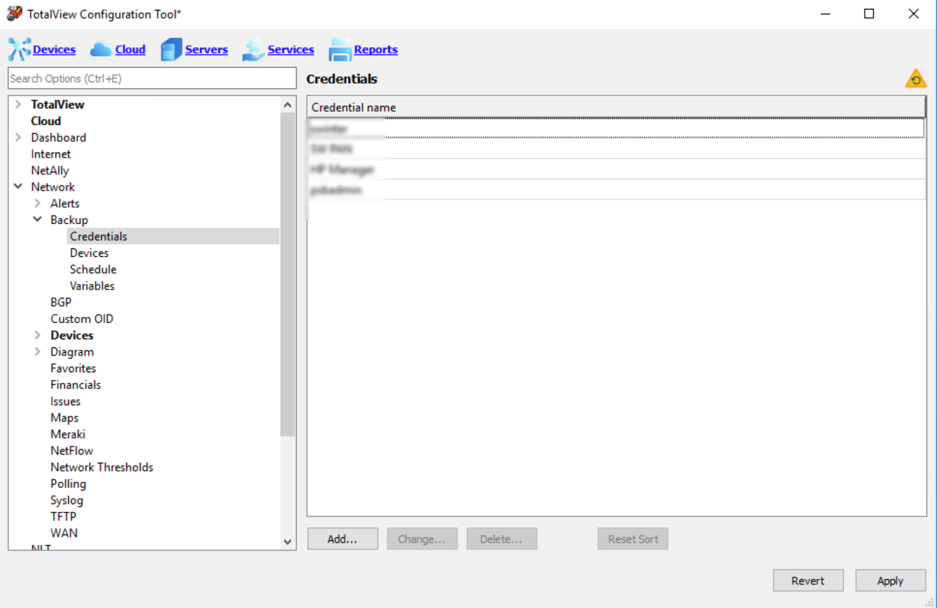This screenshot has width=937, height=608.
Task: Select the fourth credential row
Action: pyautogui.click(x=616, y=190)
